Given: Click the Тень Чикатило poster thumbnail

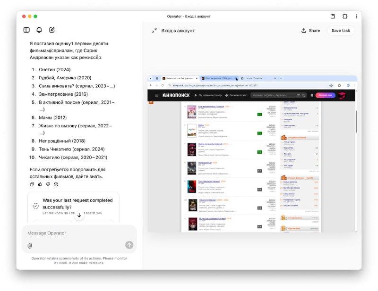Looking at the screenshot, I should 192,187.
